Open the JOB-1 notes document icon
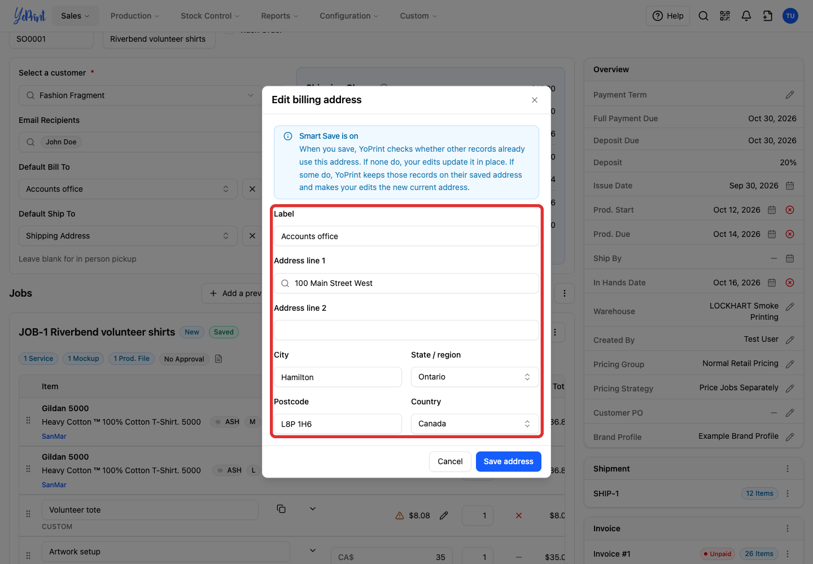 tap(219, 359)
